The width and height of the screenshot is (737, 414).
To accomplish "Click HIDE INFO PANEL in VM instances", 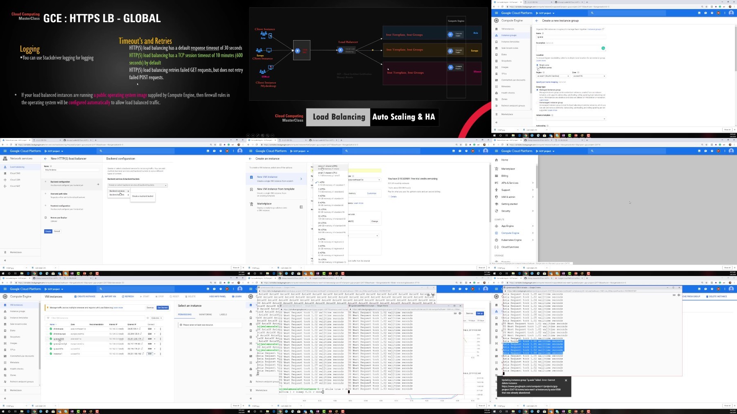I will [x=217, y=296].
